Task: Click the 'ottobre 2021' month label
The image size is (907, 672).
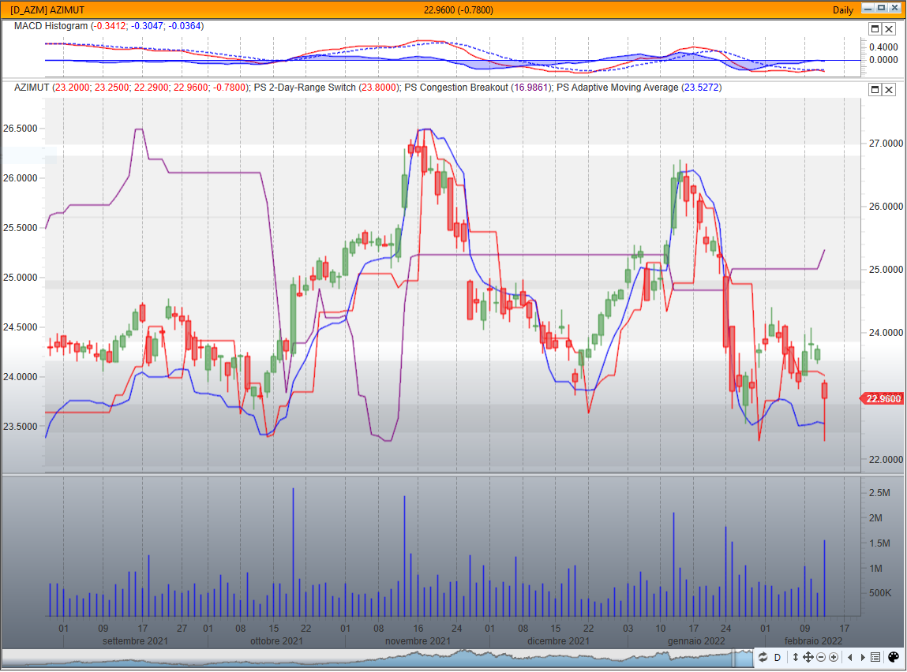Action: tap(276, 640)
